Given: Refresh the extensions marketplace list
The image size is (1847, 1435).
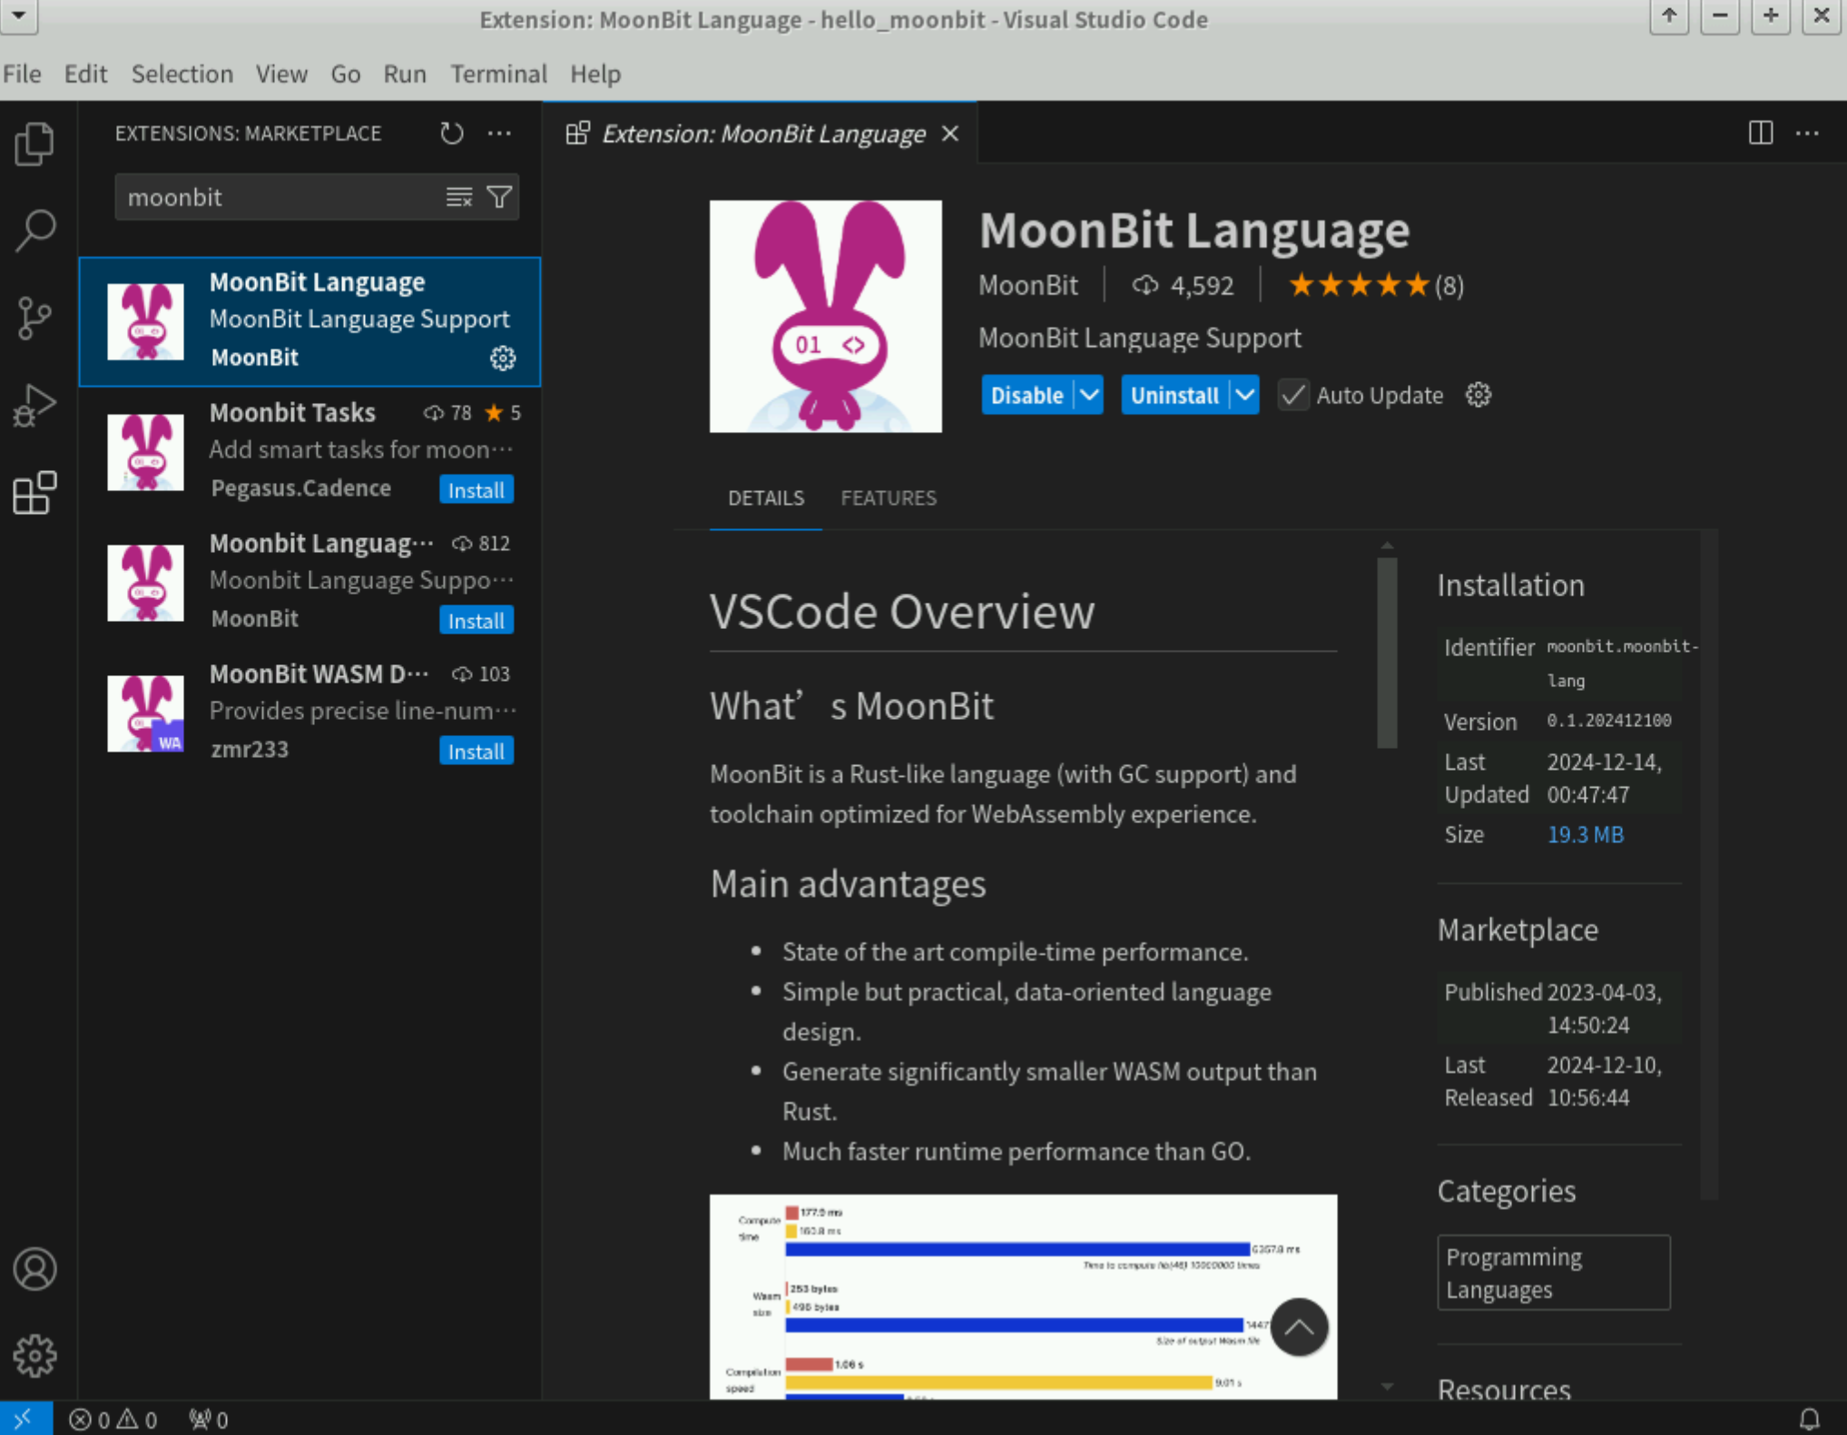Looking at the screenshot, I should pyautogui.click(x=451, y=133).
